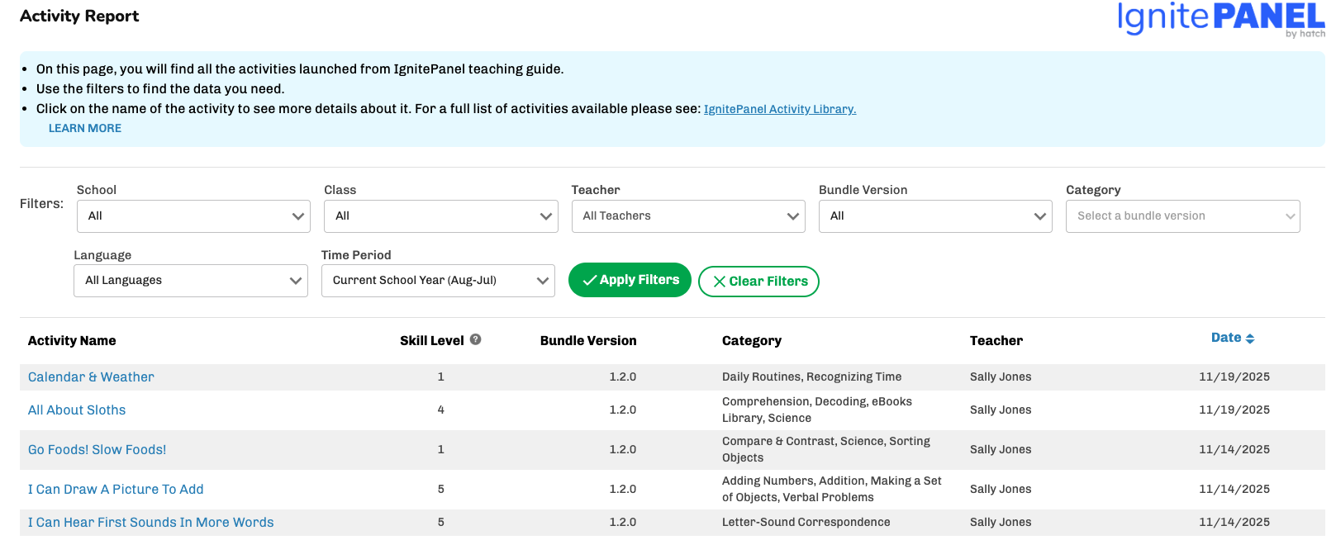Viewport: 1336px width, 540px height.
Task: Click the Teacher column header
Action: [x=996, y=341]
